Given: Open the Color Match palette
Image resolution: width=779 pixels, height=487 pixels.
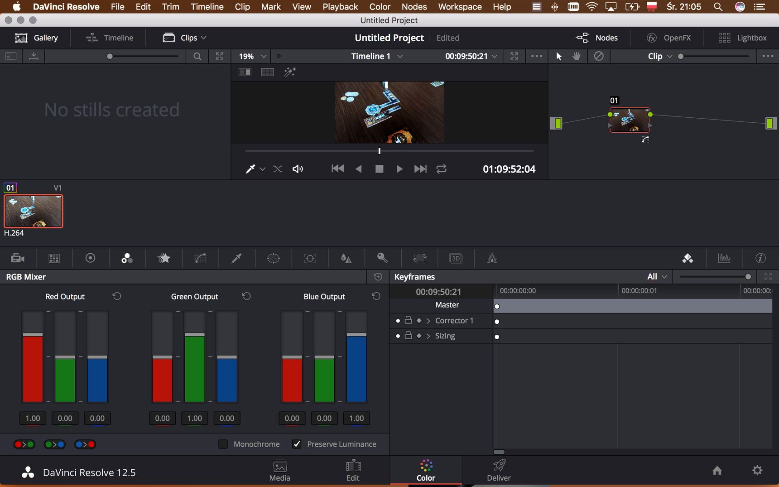Looking at the screenshot, I should coord(54,258).
